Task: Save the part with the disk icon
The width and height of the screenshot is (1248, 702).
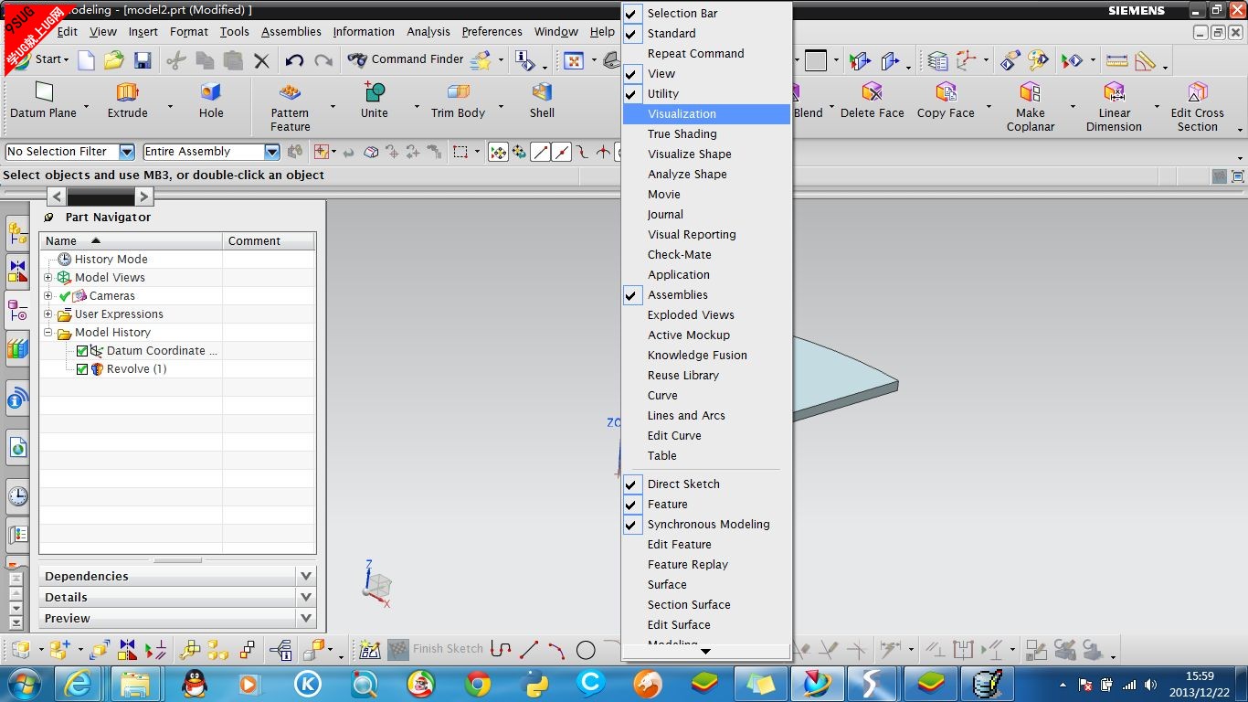Action: pos(142,60)
